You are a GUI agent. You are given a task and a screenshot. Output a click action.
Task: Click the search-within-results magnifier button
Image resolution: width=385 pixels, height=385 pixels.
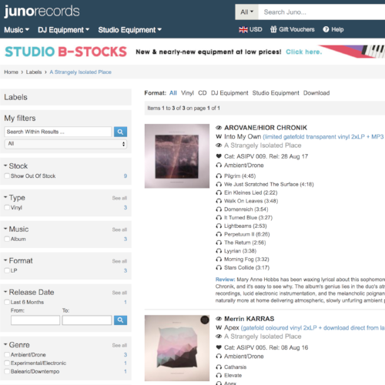tap(120, 132)
